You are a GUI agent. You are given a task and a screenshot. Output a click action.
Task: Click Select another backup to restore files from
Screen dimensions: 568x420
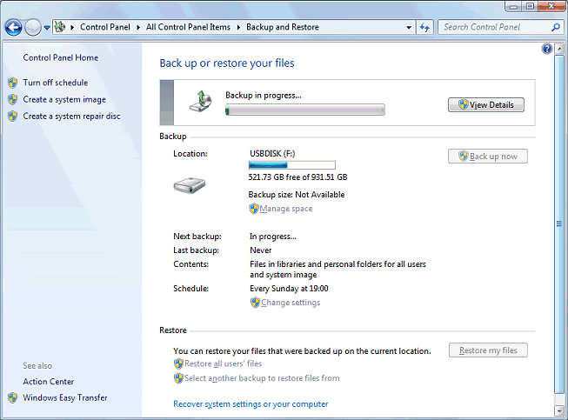pyautogui.click(x=263, y=378)
